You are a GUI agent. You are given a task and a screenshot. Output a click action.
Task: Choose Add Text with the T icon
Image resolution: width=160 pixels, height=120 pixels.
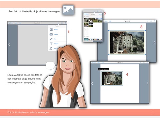[57, 44]
